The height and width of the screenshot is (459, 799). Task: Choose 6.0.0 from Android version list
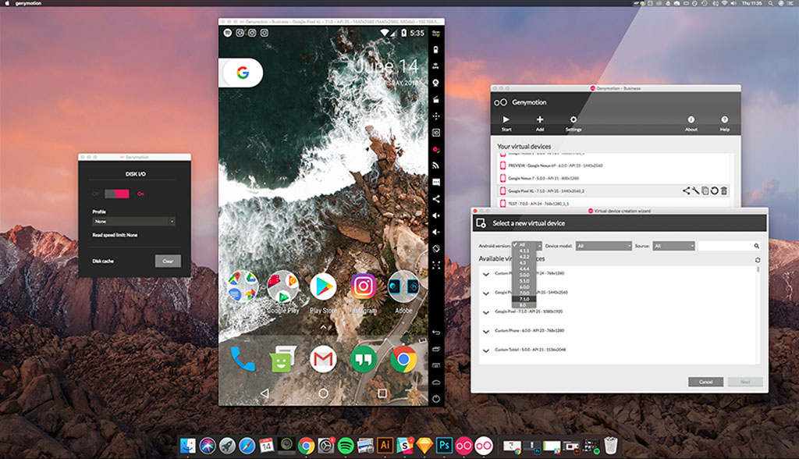524,286
